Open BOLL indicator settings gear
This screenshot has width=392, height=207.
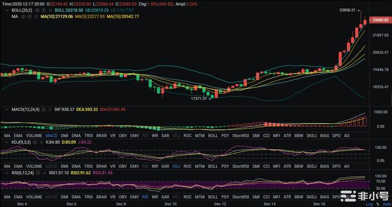tap(44, 10)
